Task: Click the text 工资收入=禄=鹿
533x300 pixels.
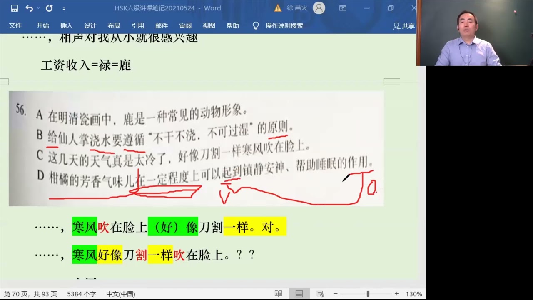Action: pos(86,65)
